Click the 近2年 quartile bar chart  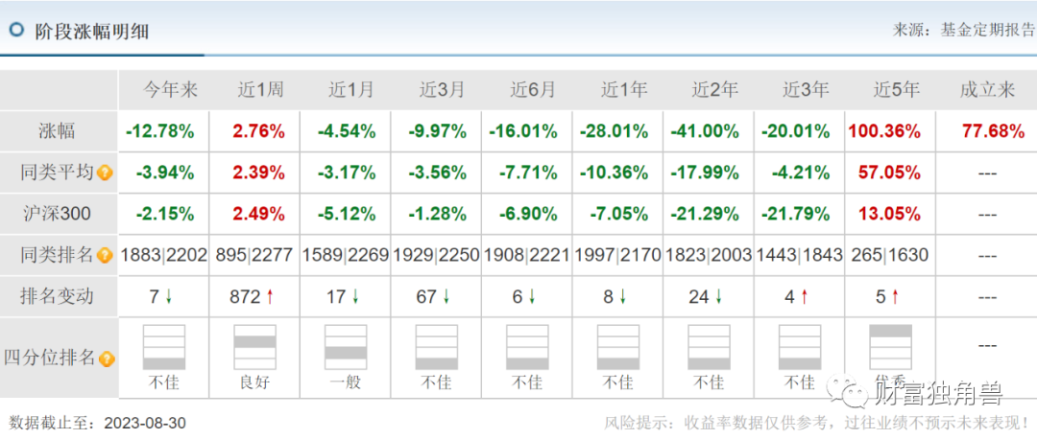(709, 347)
